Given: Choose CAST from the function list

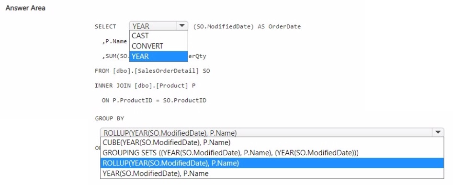Looking at the screenshot, I should click(x=159, y=36).
